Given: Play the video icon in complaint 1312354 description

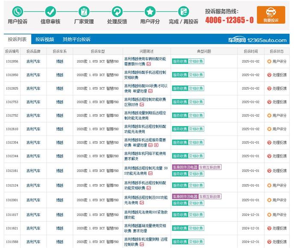Looking at the screenshot, I should click(156, 145).
